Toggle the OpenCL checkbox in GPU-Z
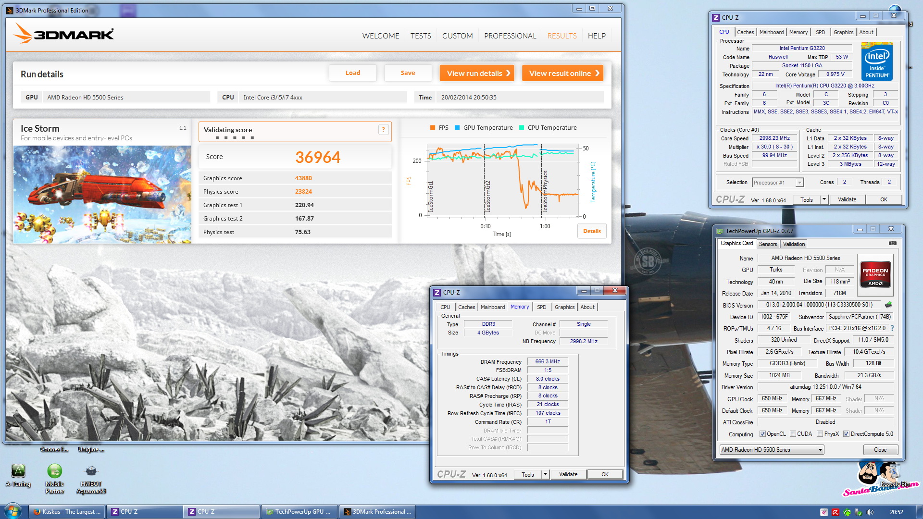Image resolution: width=923 pixels, height=519 pixels. pyautogui.click(x=762, y=434)
